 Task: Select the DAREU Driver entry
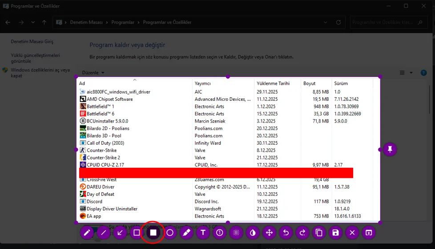226,187
